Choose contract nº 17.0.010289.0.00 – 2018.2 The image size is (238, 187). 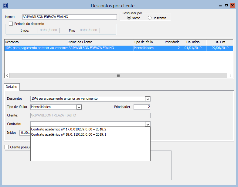coord(69,129)
